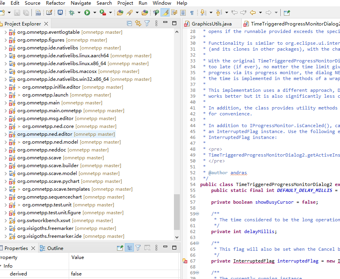Click the Save disk toolbar icon
The width and height of the screenshot is (340, 279).
pos(17,13)
